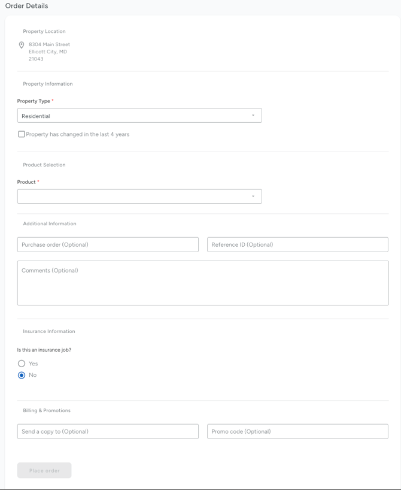
Task: Click the Property Type dropdown arrow
Action: pyautogui.click(x=253, y=116)
